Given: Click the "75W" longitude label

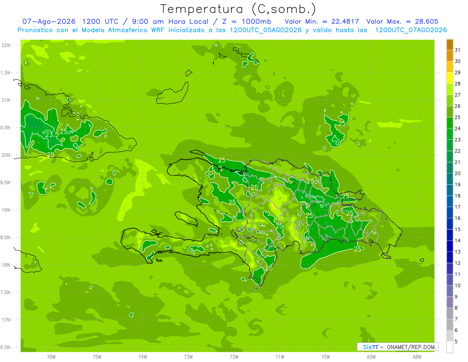Looking at the screenshot, I should coord(97,357).
